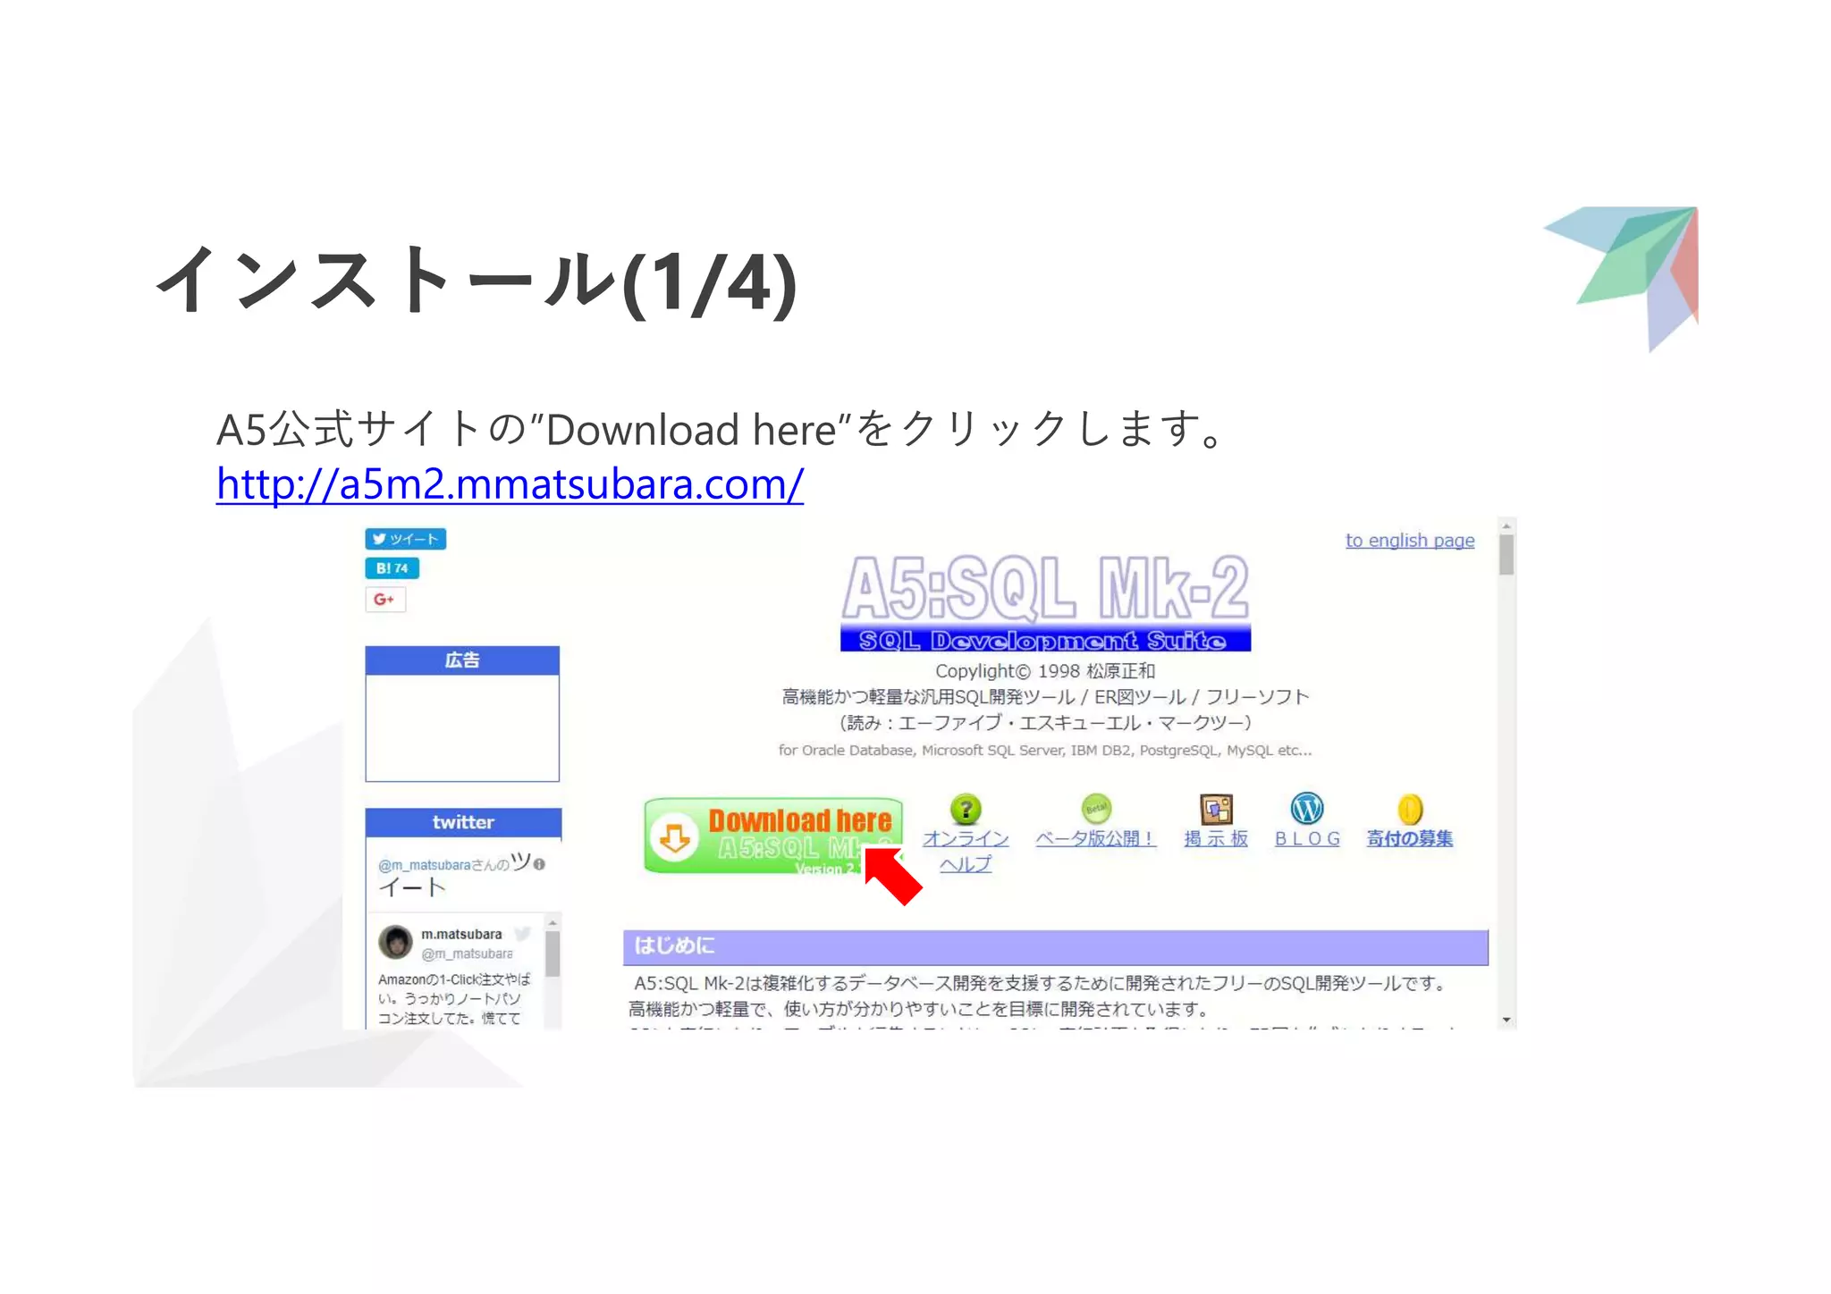The height and width of the screenshot is (1294, 1831).
Task: Click the はじめに section heading
Action: point(1056,946)
